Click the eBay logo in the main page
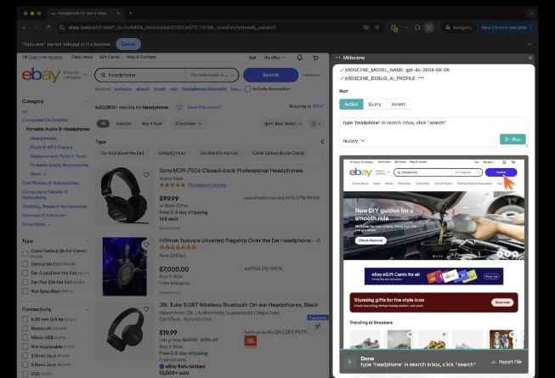Screen dimensions: 555x378 (x=41, y=75)
